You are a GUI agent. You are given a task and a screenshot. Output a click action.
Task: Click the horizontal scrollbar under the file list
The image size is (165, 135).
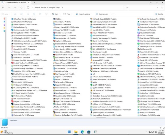coord(101,117)
